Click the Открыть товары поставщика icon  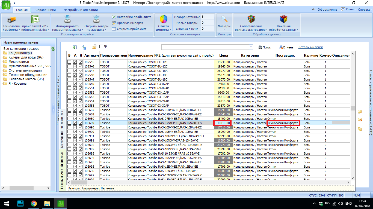point(96,20)
